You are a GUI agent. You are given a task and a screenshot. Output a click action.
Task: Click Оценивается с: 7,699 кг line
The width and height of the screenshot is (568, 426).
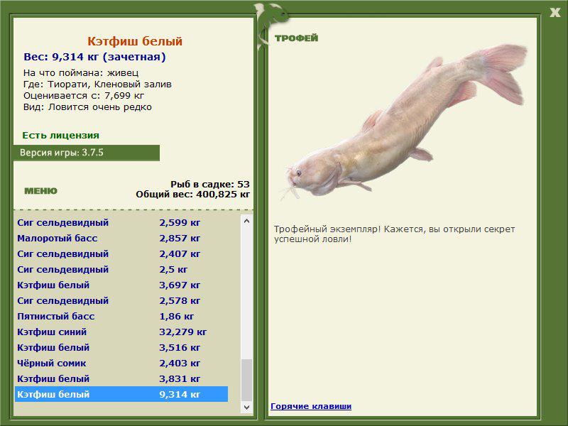(x=84, y=96)
